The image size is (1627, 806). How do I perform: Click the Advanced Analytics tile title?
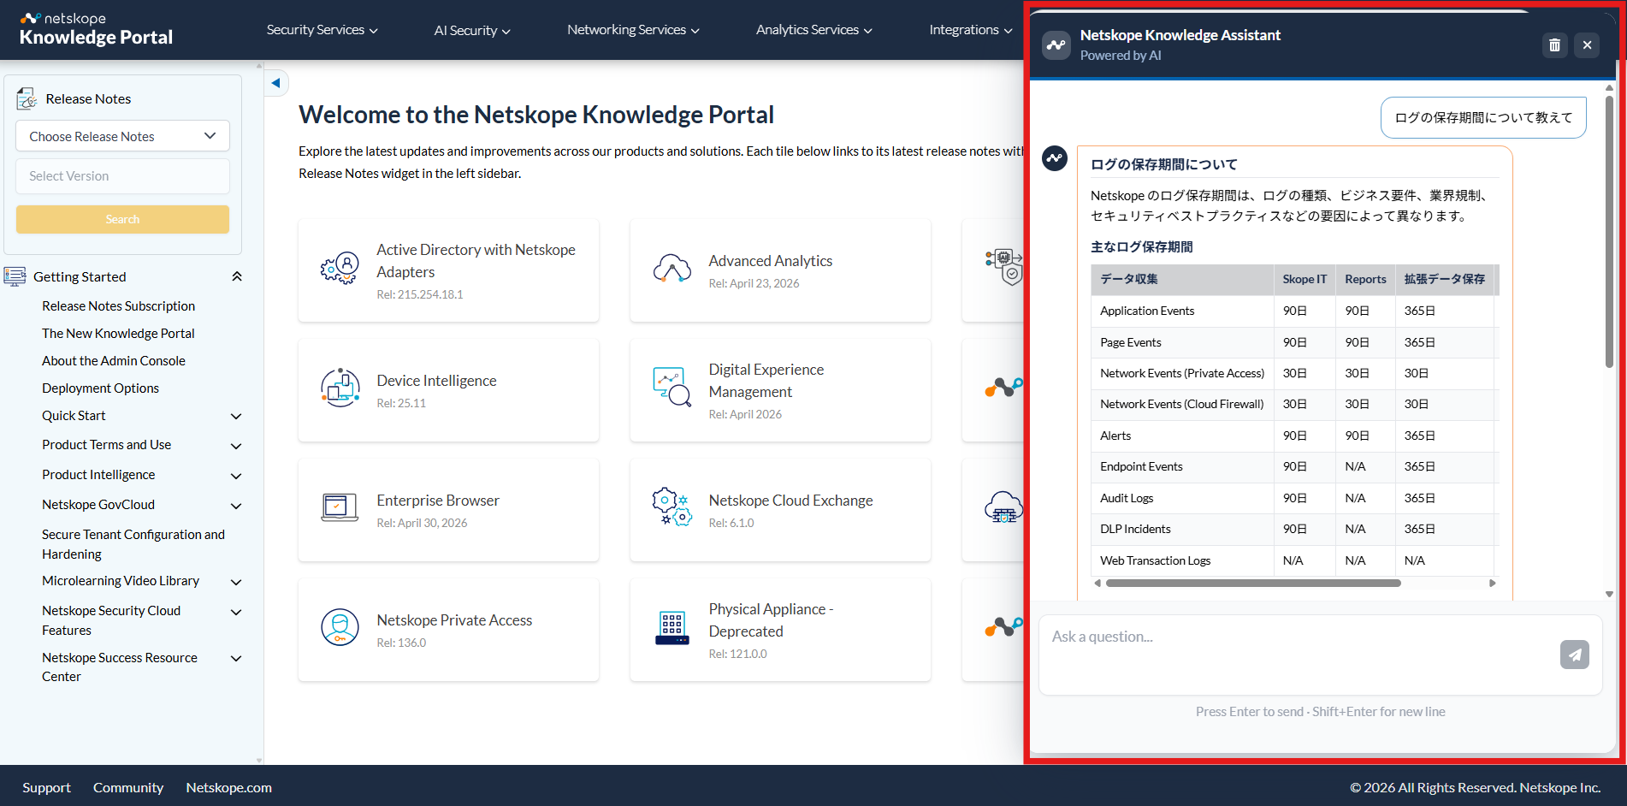coord(770,261)
